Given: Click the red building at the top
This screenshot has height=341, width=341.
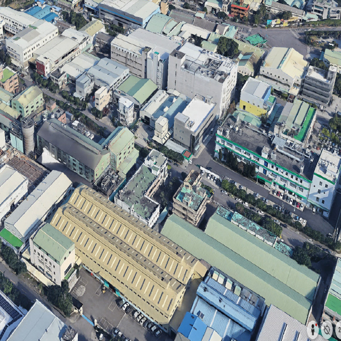Looking at the screenshot, I should click(239, 9).
